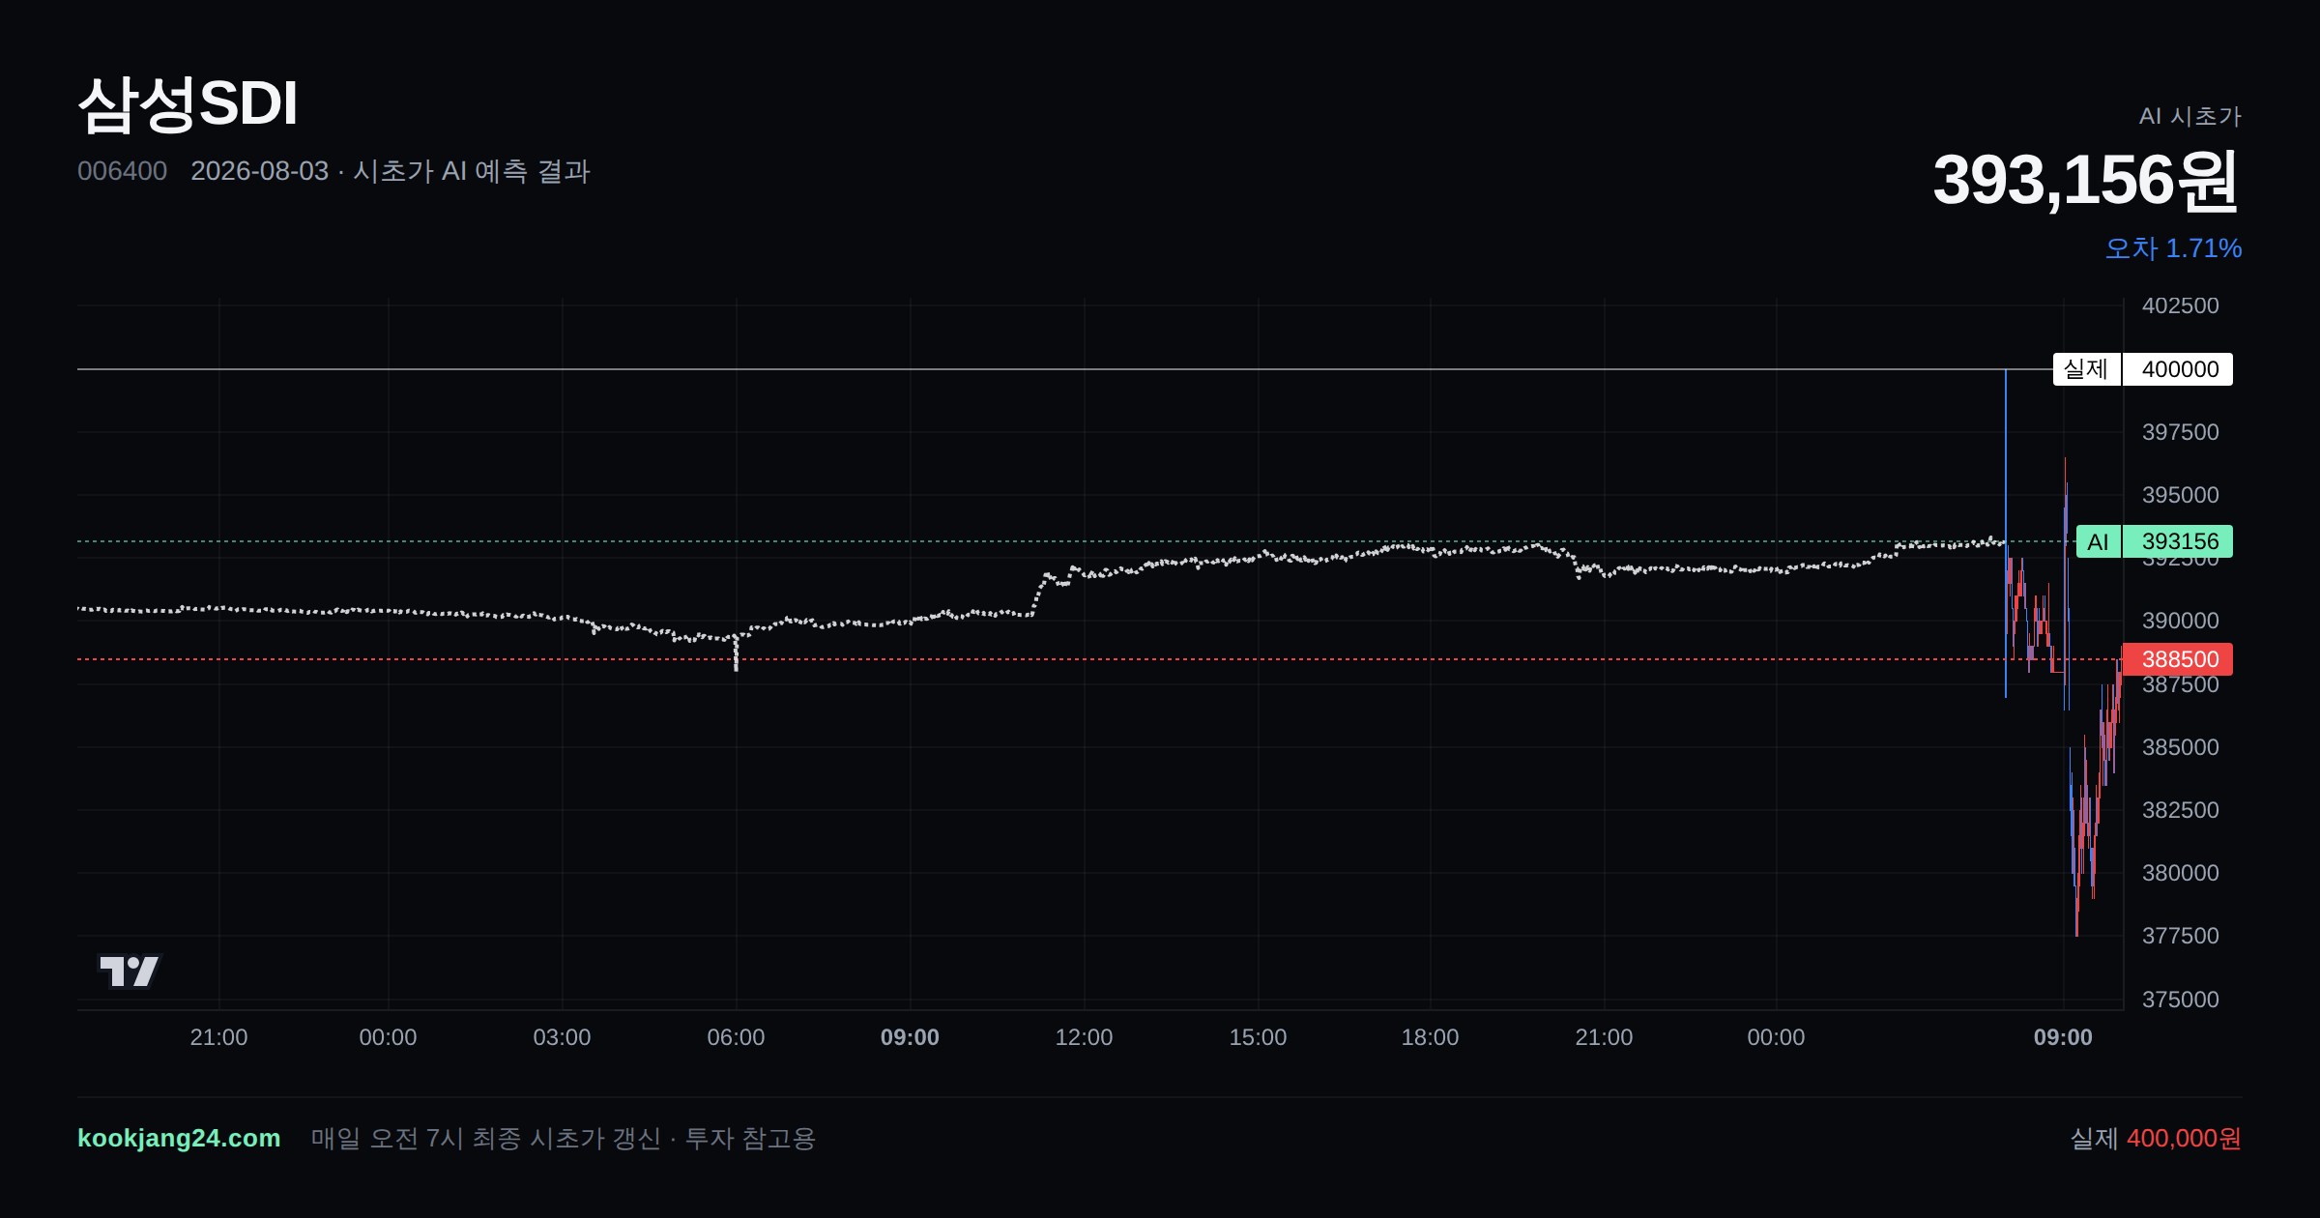This screenshot has width=2320, height=1218.
Task: Click the 실제 400,000원 footer value
Action: coord(2156,1139)
